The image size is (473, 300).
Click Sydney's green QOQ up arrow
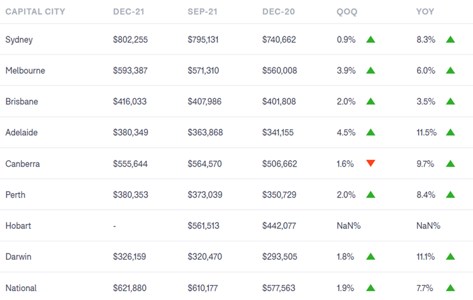point(370,40)
